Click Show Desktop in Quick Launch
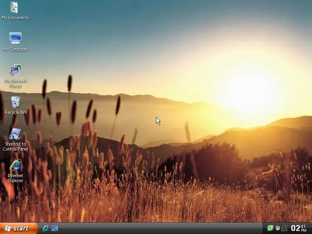This screenshot has height=234, width=312. 55,228
